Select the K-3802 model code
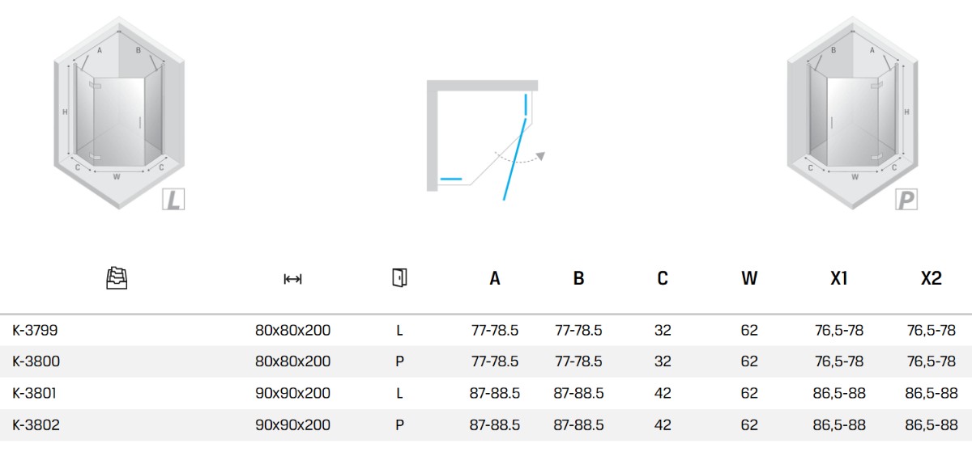The image size is (972, 452). tap(36, 425)
